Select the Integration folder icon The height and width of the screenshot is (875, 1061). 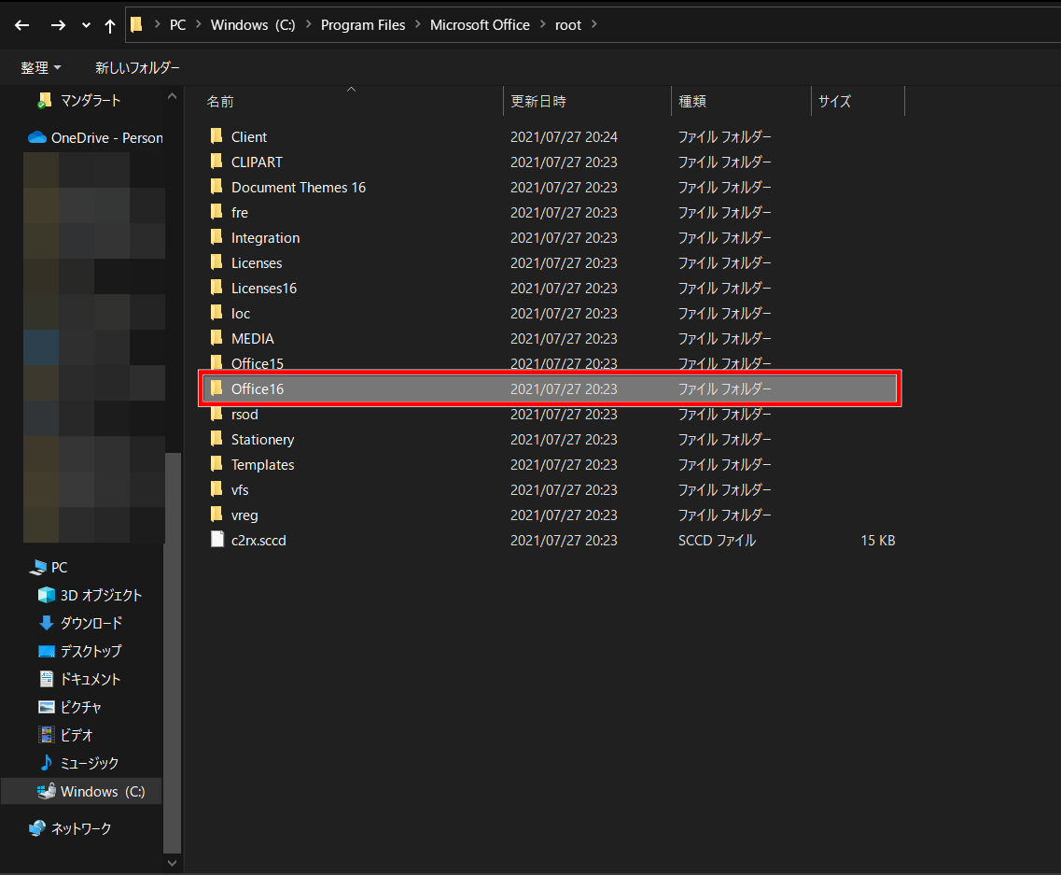216,237
